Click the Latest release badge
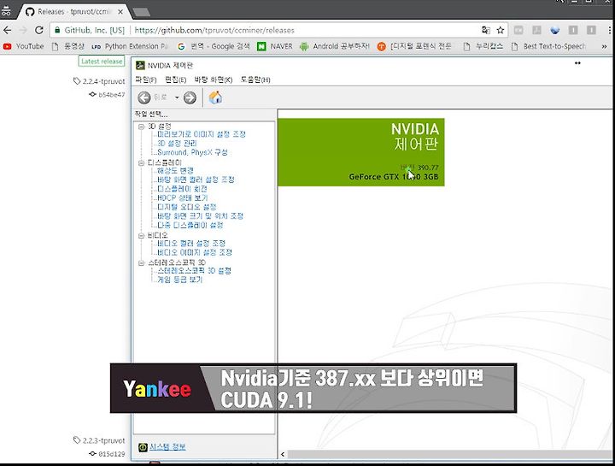The image size is (615, 466). click(x=102, y=62)
